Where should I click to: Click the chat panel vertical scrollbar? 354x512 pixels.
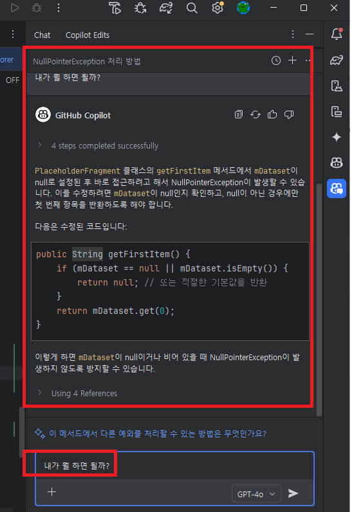[319, 300]
